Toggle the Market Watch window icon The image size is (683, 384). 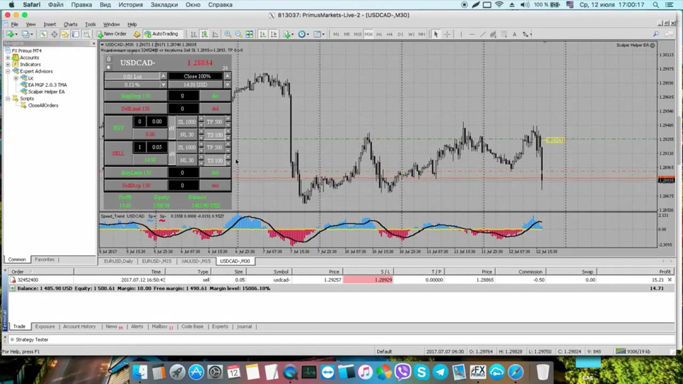[x=43, y=34]
